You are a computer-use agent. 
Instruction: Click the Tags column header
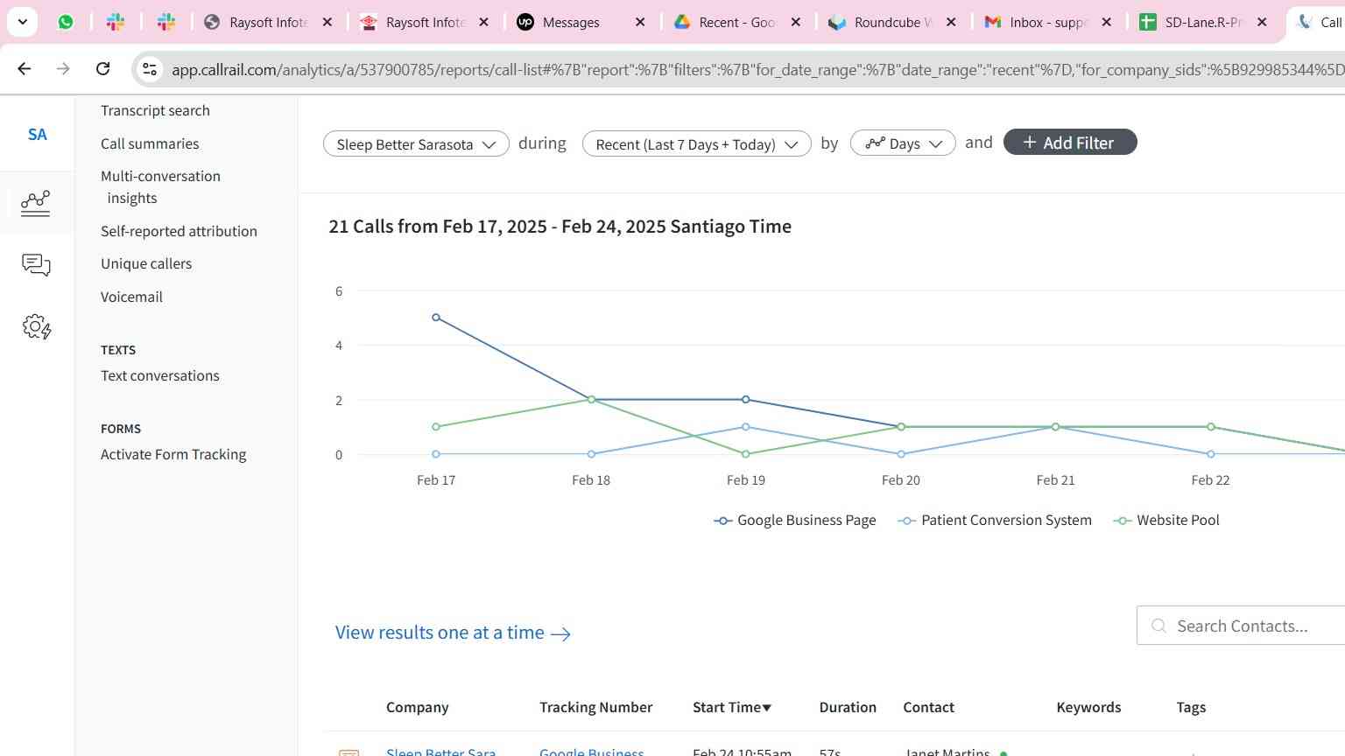[x=1191, y=707]
